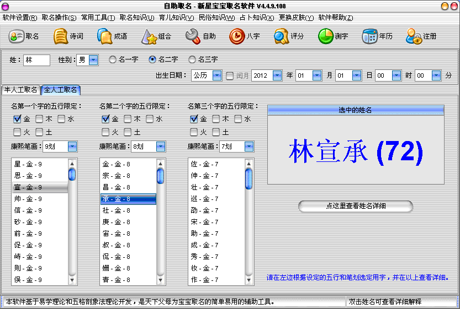The image size is (460, 309).
Task: Open the 诗词 poetry naming tool
Action: pos(68,36)
